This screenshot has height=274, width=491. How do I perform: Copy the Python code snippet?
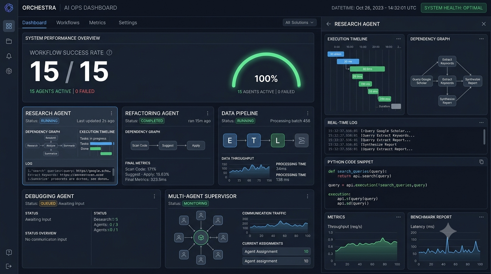click(481, 162)
